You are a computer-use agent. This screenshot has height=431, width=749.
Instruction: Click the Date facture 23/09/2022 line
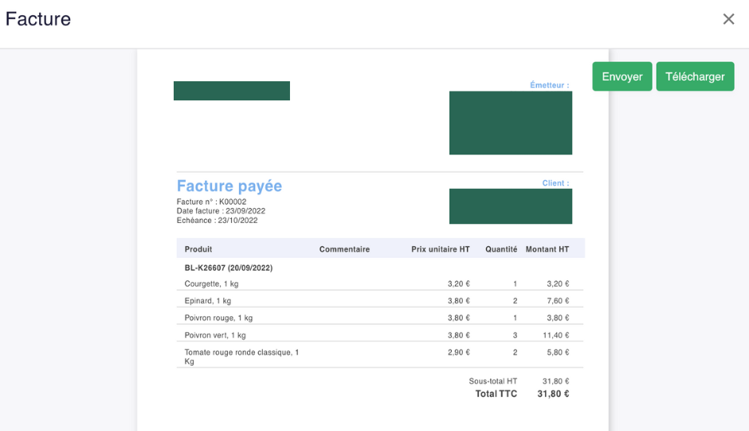[x=221, y=211]
